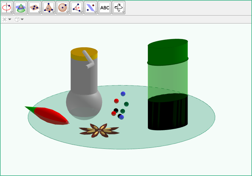
Task: Expand the Pyramid tool submenu triangle
Action: click(x=53, y=12)
